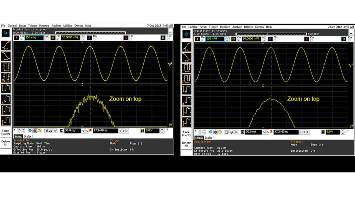Enable channel 3 On checkbox in right window
The image size is (355, 200).
click(275, 41)
